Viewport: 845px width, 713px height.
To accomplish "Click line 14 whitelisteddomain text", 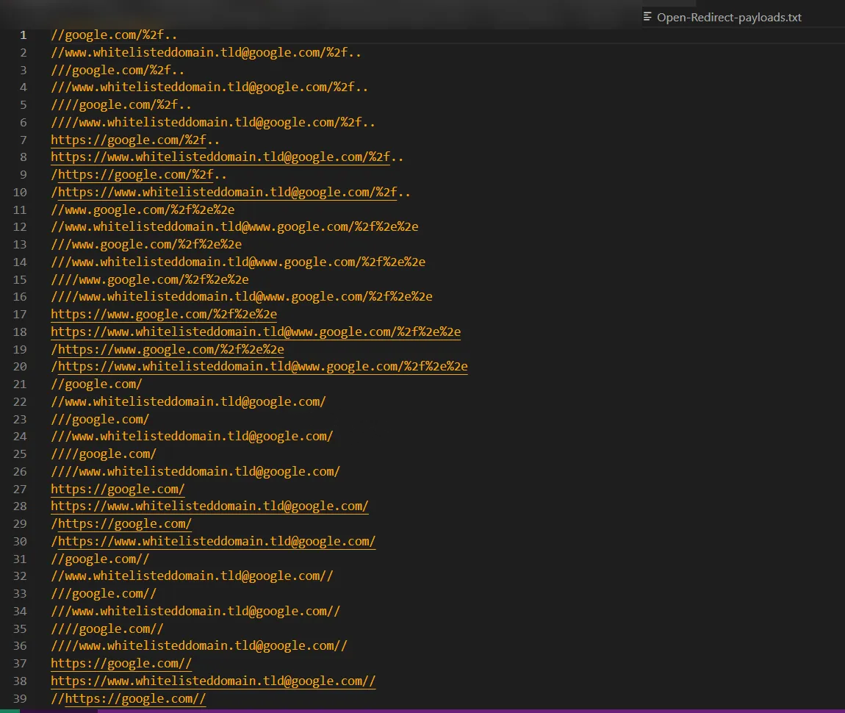I will (238, 262).
